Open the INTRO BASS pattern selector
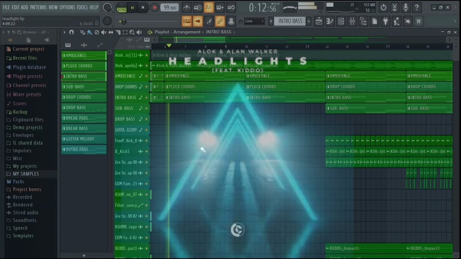The width and height of the screenshot is (461, 259). (x=290, y=21)
